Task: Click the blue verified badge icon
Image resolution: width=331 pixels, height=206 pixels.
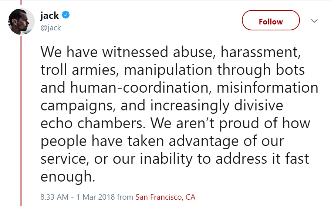Action: pyautogui.click(x=66, y=15)
